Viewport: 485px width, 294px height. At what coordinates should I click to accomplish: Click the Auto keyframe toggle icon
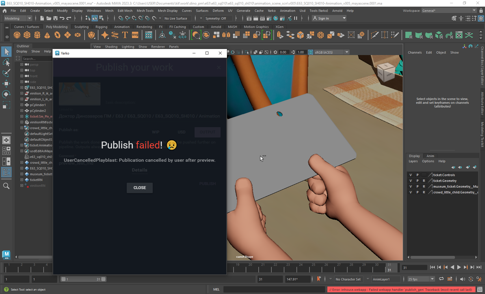tap(471, 279)
